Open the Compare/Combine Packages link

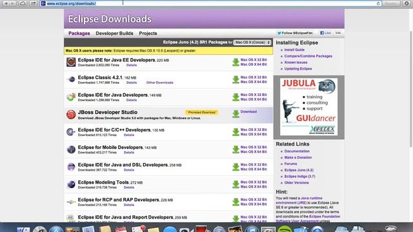tap(308, 56)
